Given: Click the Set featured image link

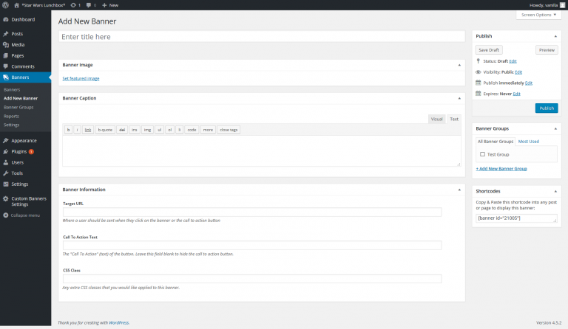Looking at the screenshot, I should coord(81,78).
